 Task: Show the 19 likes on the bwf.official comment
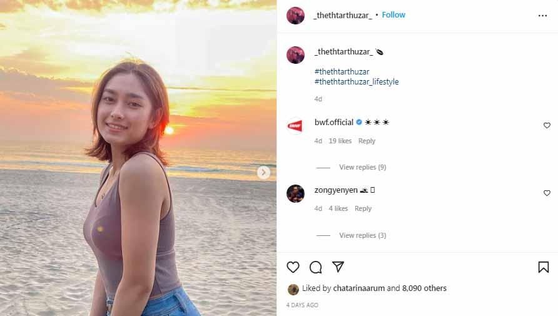pos(340,141)
